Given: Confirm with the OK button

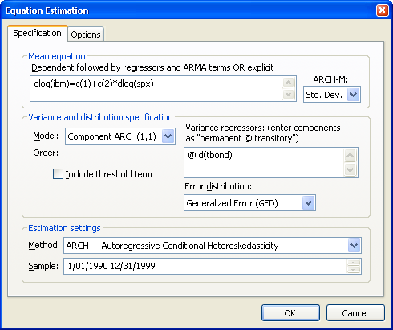Looking at the screenshot, I should [x=290, y=313].
